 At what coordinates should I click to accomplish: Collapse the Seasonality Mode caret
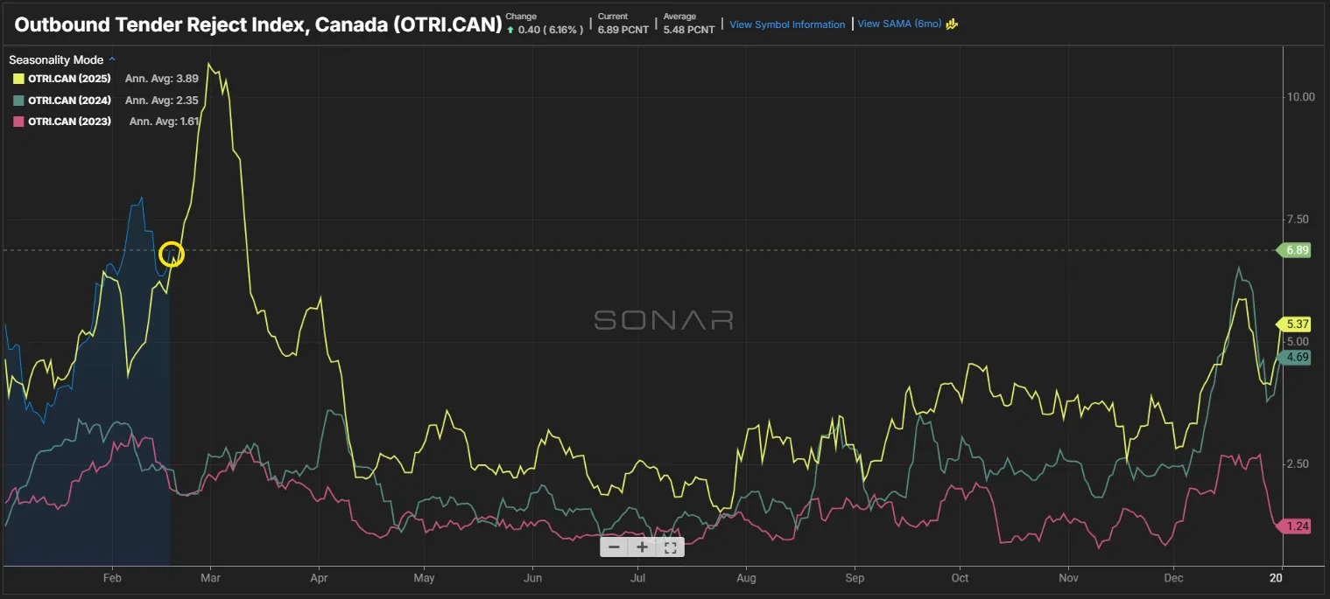(x=111, y=59)
